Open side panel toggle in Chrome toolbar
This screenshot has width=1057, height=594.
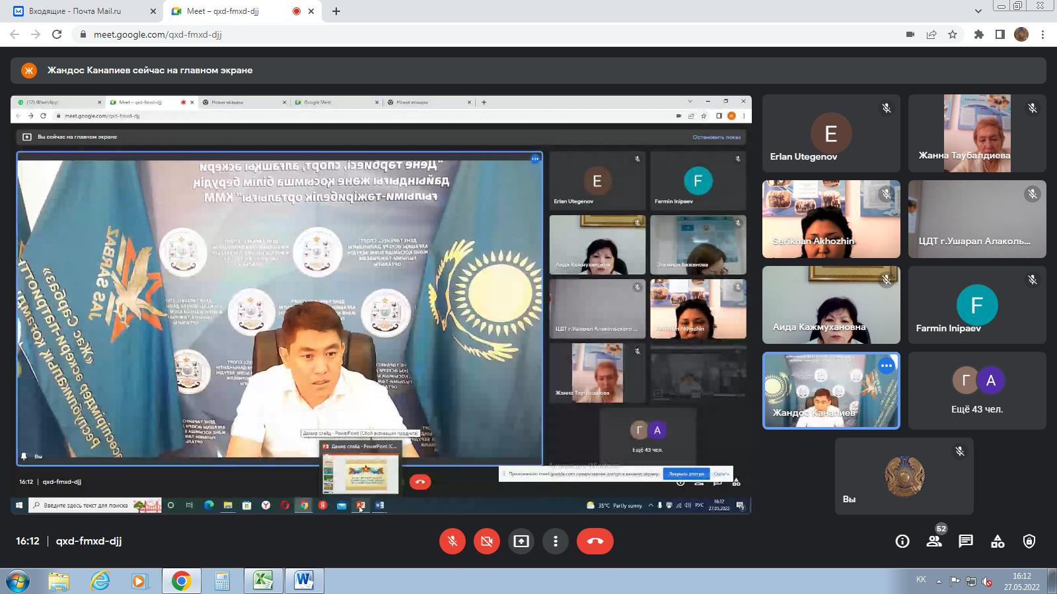click(x=1000, y=34)
